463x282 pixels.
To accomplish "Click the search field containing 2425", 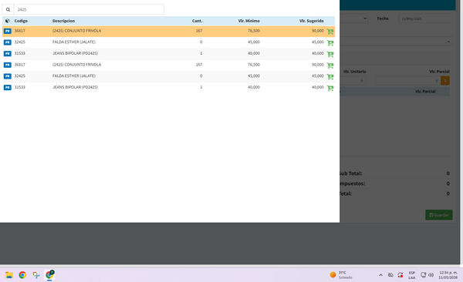I will 89,10.
